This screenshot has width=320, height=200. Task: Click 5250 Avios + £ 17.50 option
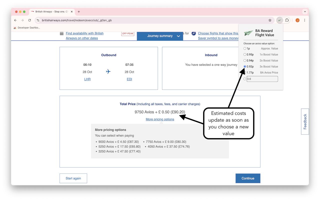[119, 146]
